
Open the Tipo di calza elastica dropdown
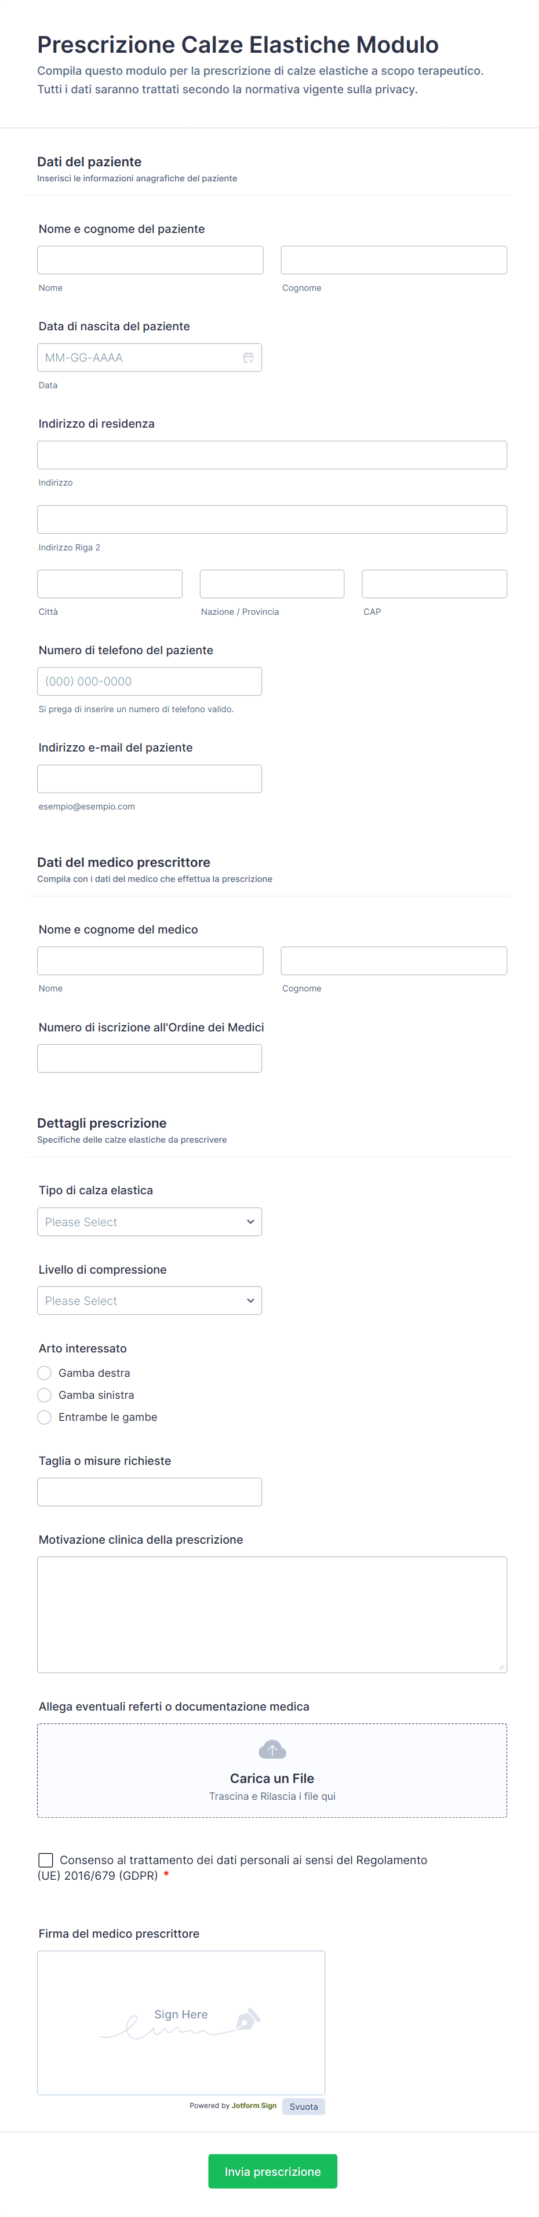point(149,1222)
